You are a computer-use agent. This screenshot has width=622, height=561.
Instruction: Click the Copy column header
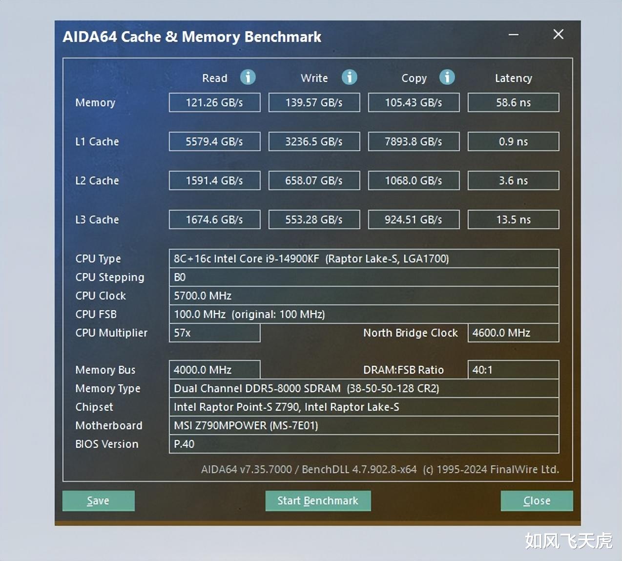pos(414,79)
